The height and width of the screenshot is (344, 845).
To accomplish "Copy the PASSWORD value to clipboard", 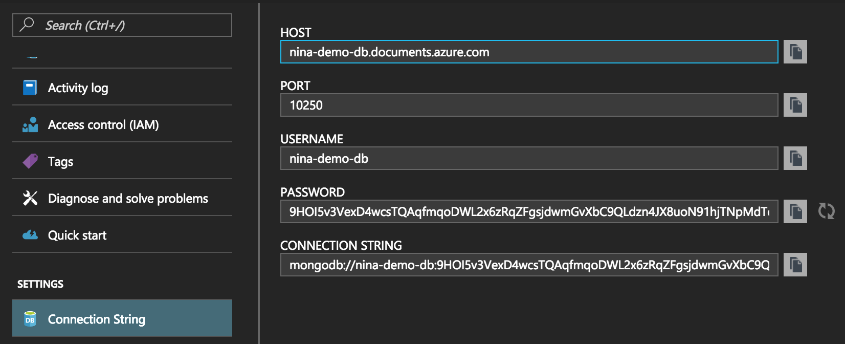I will (x=795, y=211).
